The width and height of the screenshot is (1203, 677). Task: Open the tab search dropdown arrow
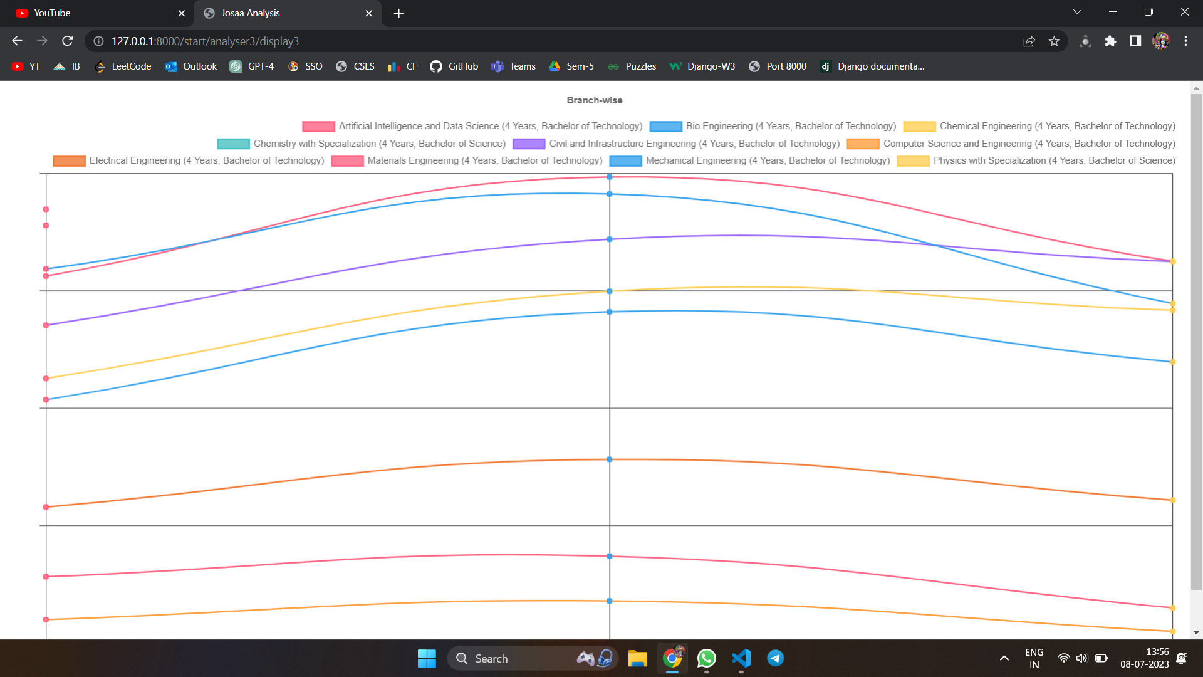1077,11
